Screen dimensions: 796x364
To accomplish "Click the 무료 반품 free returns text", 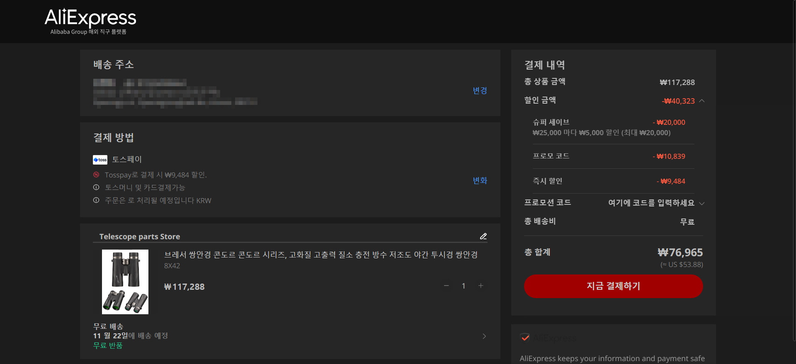I will 108,345.
